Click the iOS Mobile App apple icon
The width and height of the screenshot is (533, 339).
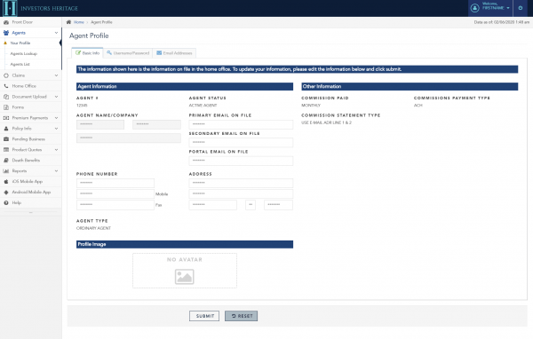tap(6, 182)
